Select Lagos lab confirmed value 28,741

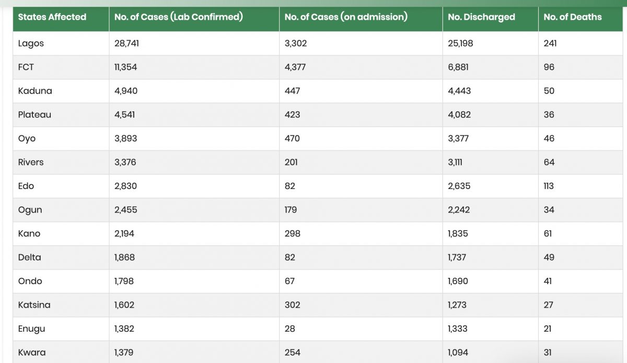click(x=127, y=43)
